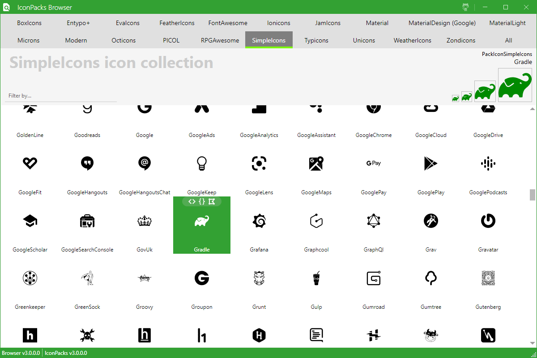This screenshot has height=358, width=537.
Task: Switch to the EvaIcons tab
Action: 128,23
